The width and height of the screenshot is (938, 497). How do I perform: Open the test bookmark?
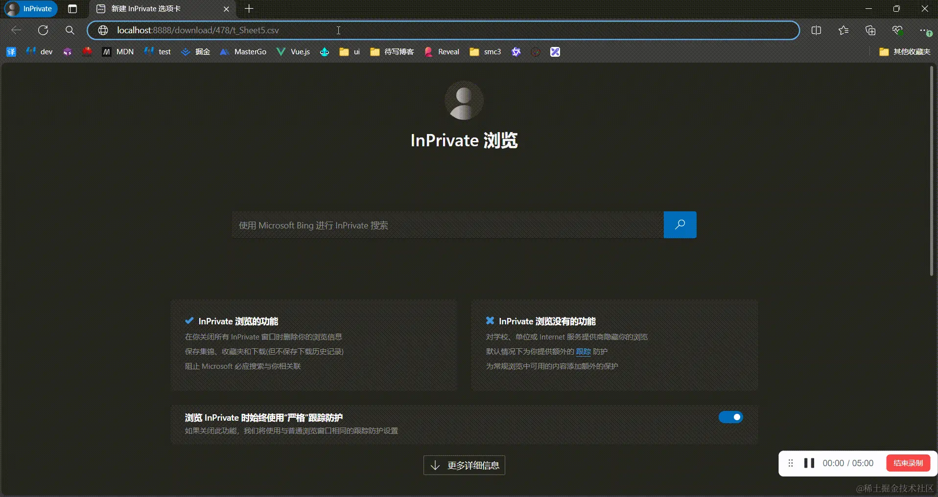click(158, 52)
